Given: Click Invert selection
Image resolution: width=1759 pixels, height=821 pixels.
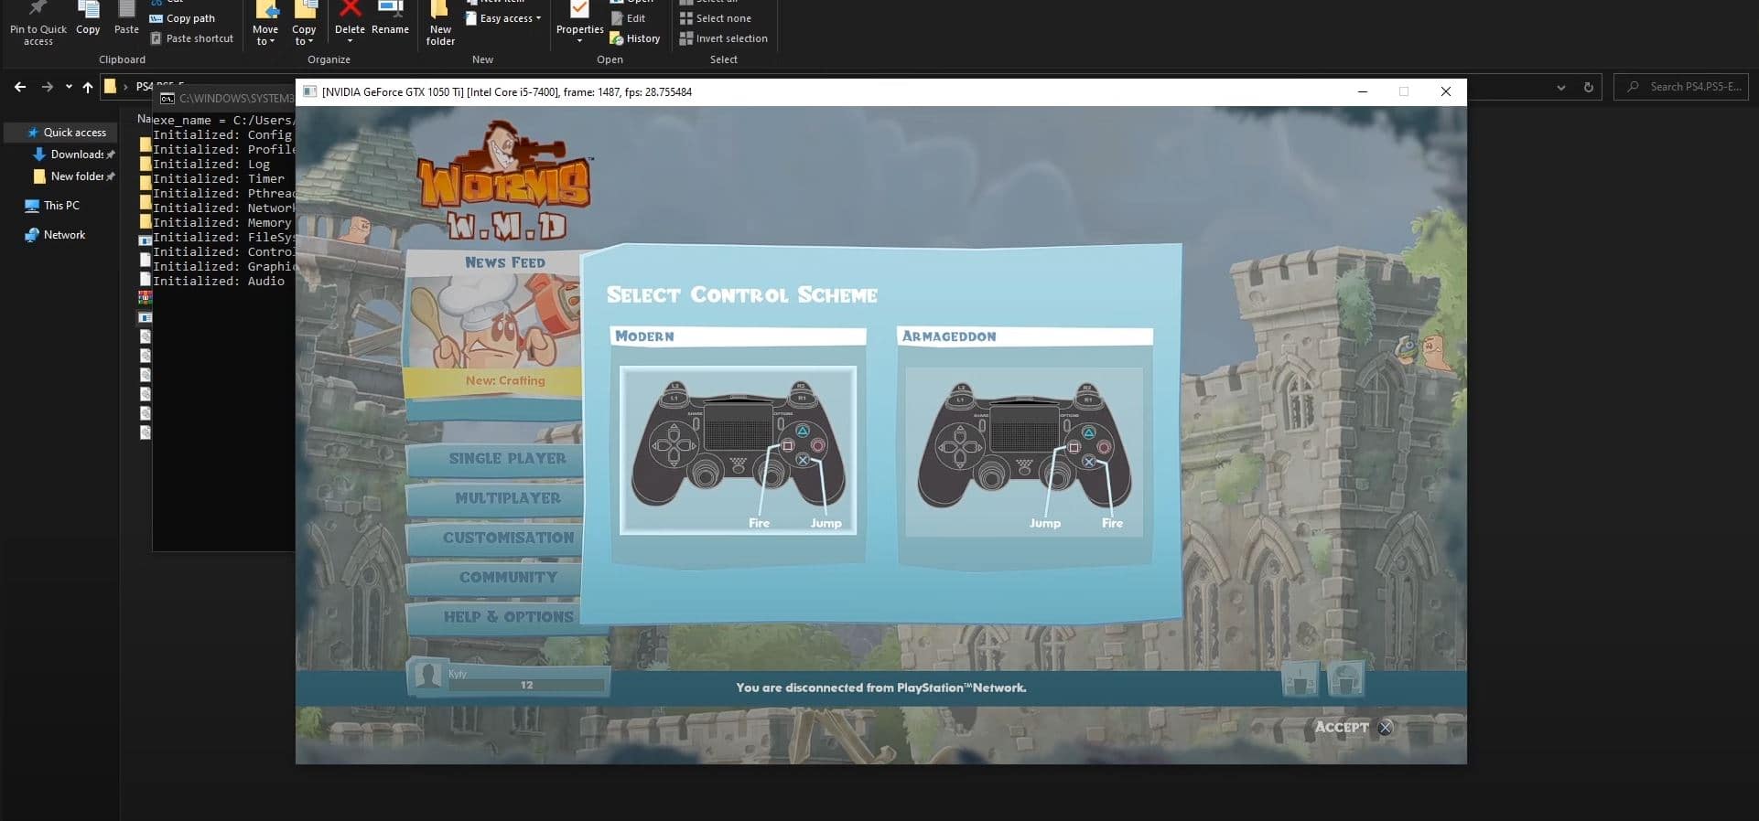Looking at the screenshot, I should click(x=724, y=38).
